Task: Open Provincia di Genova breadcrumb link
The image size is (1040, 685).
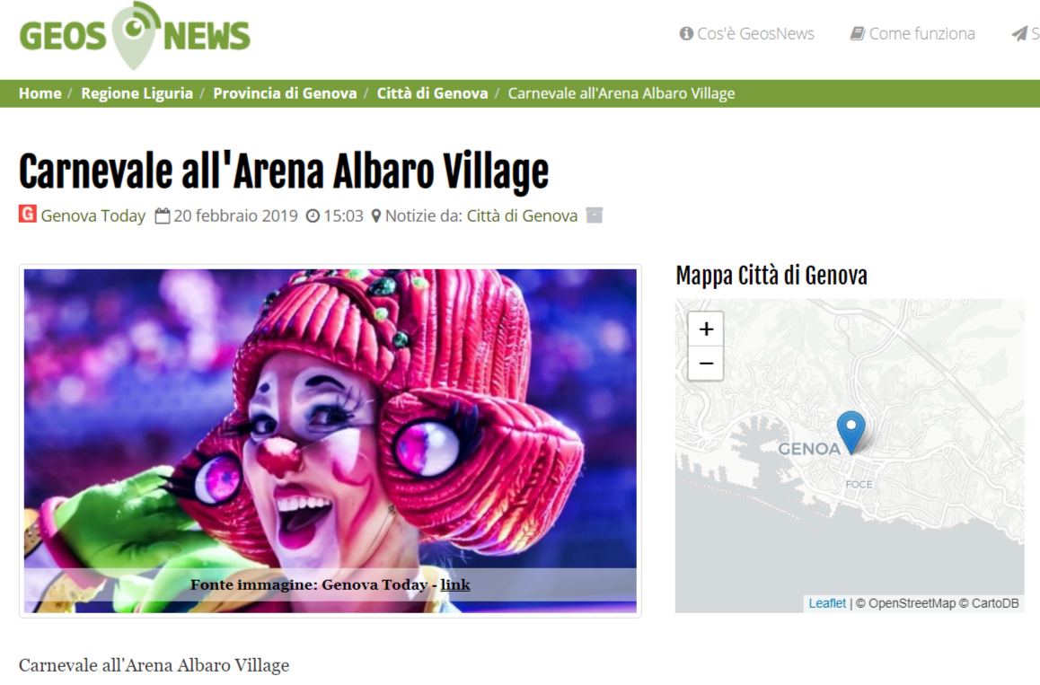Action: click(285, 93)
